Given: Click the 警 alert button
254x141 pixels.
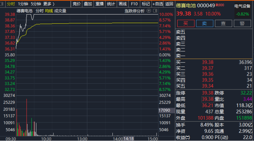Looking at the screenshot, I should pyautogui.click(x=242, y=23).
